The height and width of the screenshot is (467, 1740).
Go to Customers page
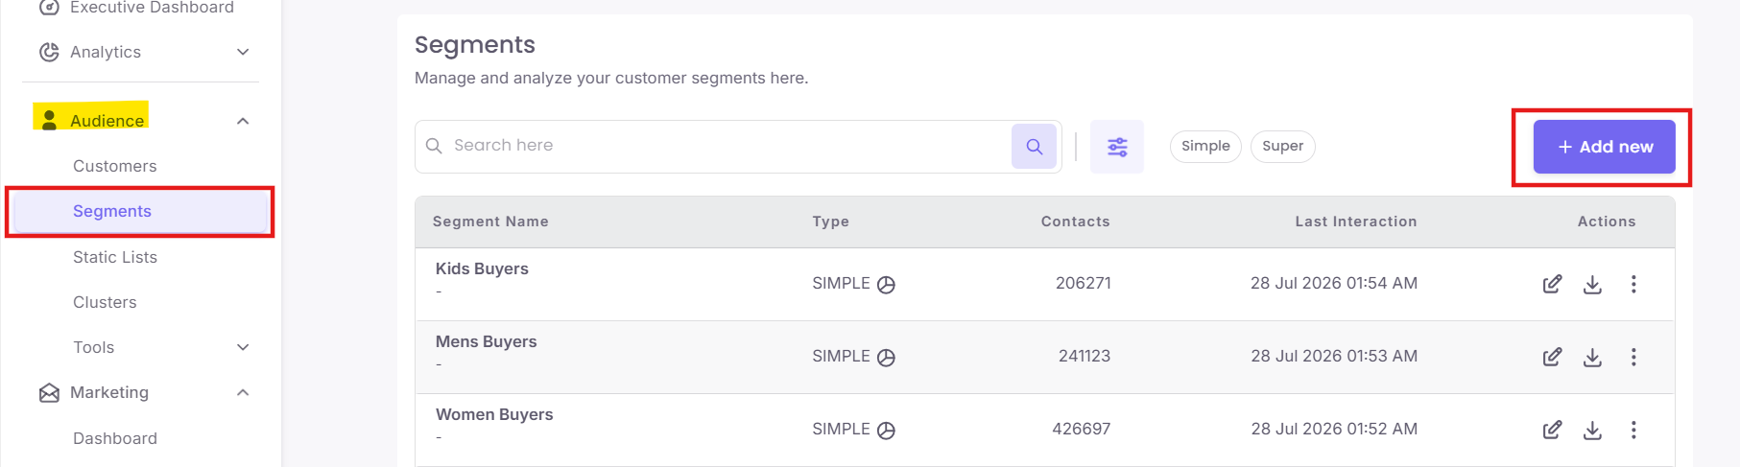click(x=115, y=166)
